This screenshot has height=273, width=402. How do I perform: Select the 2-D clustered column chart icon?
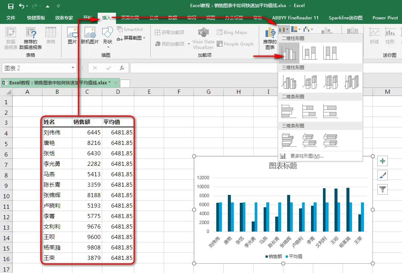pyautogui.click(x=289, y=53)
